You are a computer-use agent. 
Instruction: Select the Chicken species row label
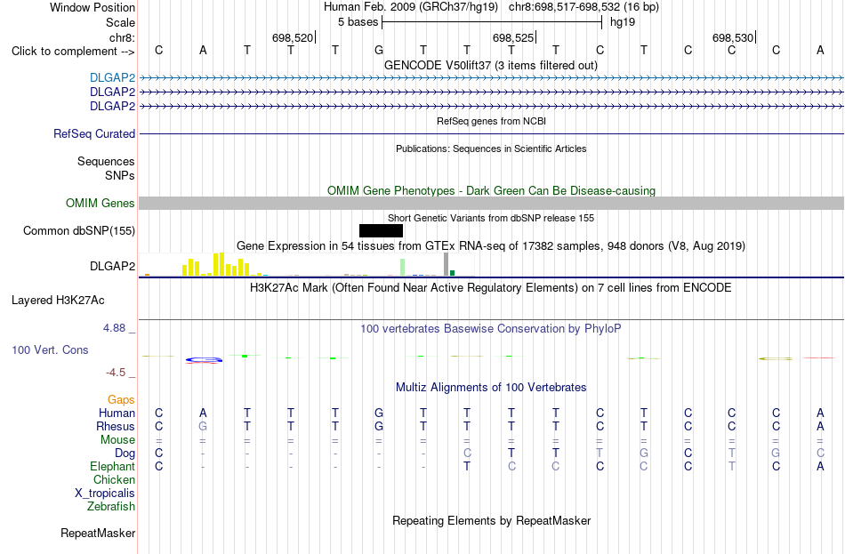click(114, 479)
